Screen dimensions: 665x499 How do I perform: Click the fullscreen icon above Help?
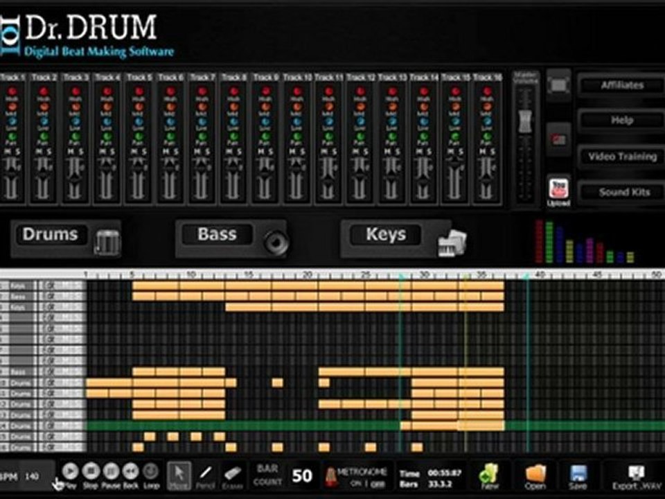pos(558,86)
